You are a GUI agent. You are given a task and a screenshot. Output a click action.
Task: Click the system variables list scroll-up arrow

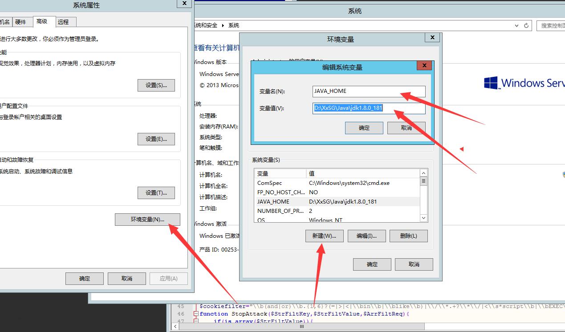coord(423,173)
